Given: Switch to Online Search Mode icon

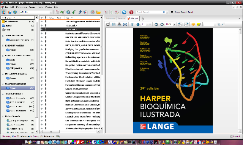Looking at the screenshot, I should click(15, 12).
